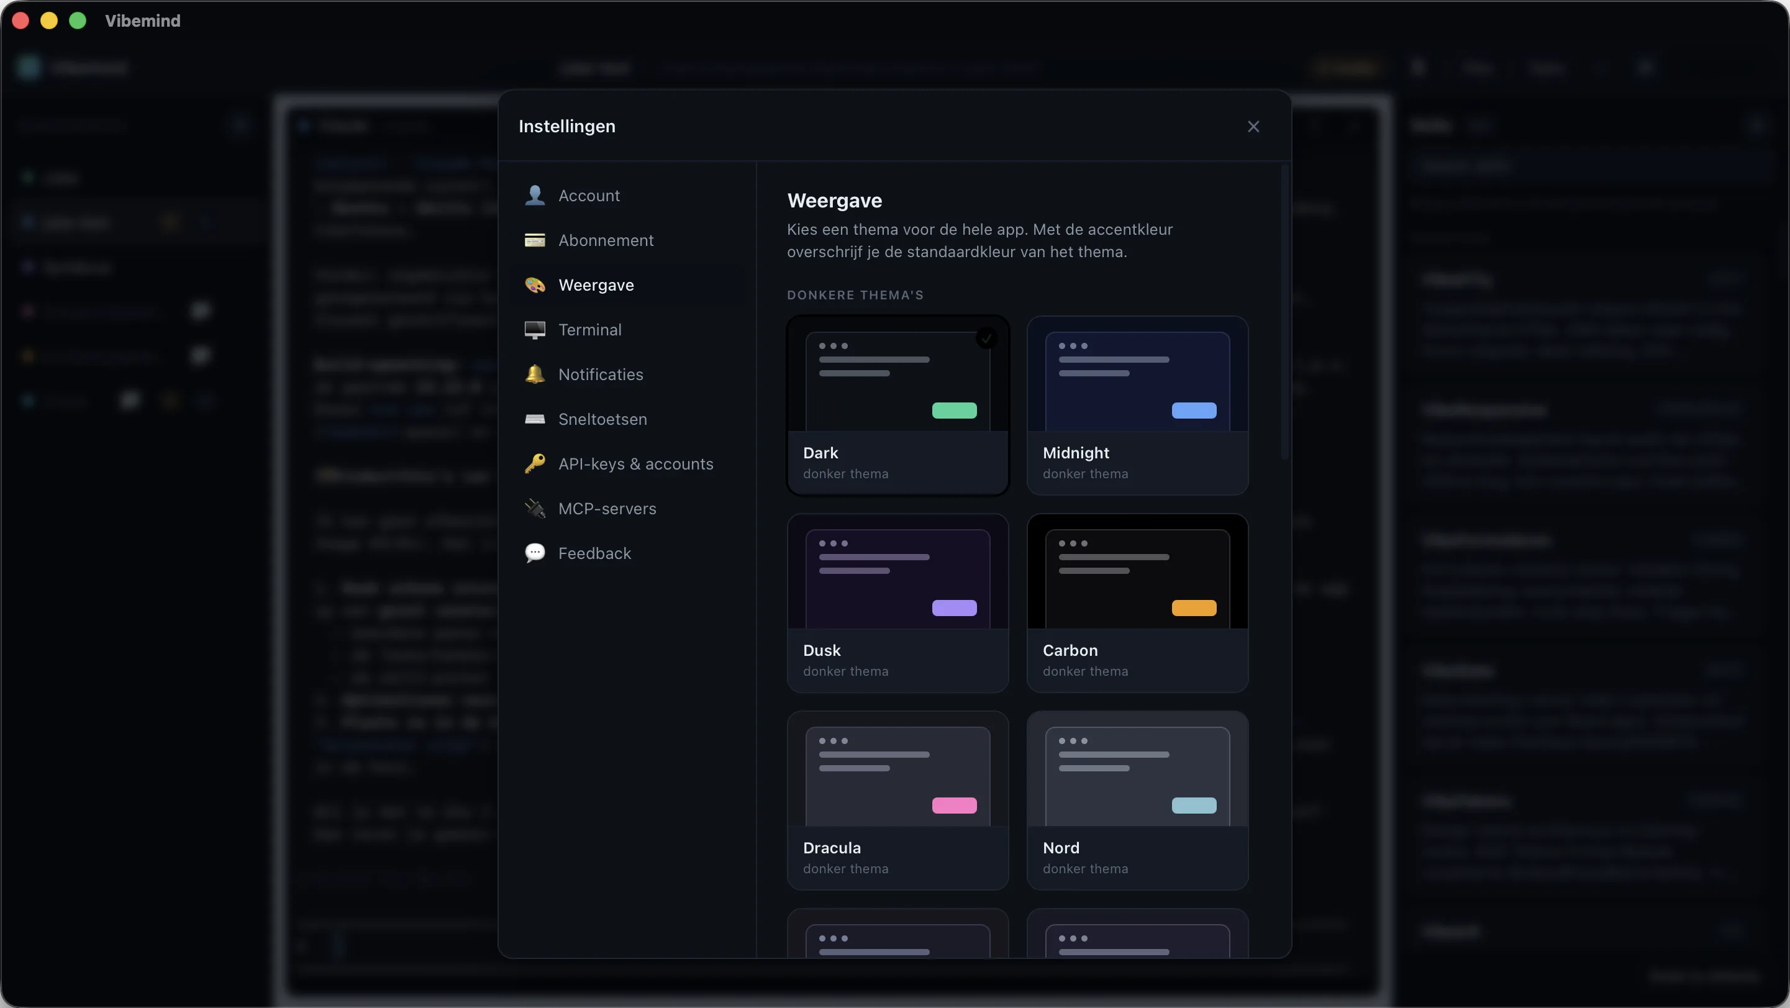Open the Account settings person icon
1790x1008 pixels.
534,195
